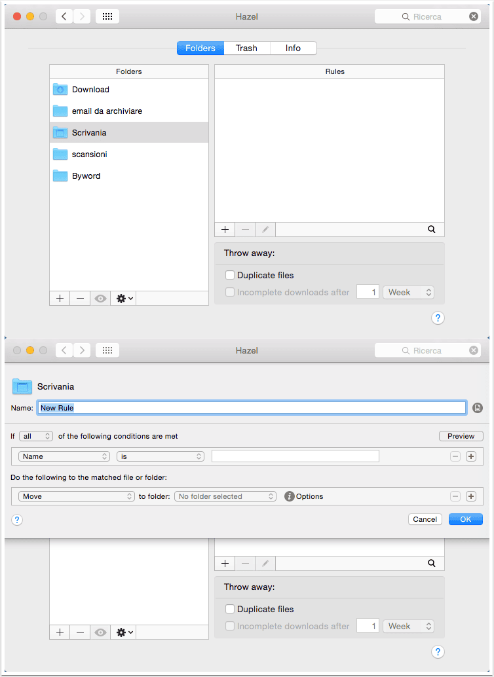The height and width of the screenshot is (677, 494).
Task: Open gear menu in bottom window folders bar
Action: pos(124,632)
